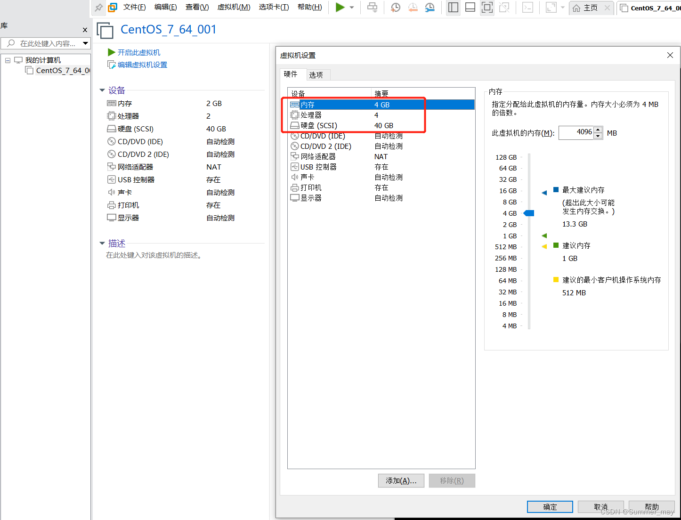Open the 虚拟机(M) menu
Screen dimensions: 681x520
234,7
